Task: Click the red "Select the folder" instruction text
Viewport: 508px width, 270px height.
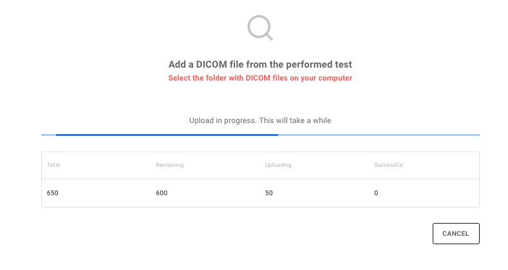Action: pyautogui.click(x=260, y=78)
